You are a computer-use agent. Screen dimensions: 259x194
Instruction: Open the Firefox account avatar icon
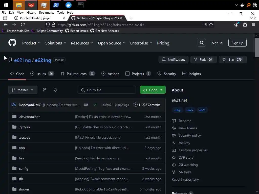pos(236,25)
